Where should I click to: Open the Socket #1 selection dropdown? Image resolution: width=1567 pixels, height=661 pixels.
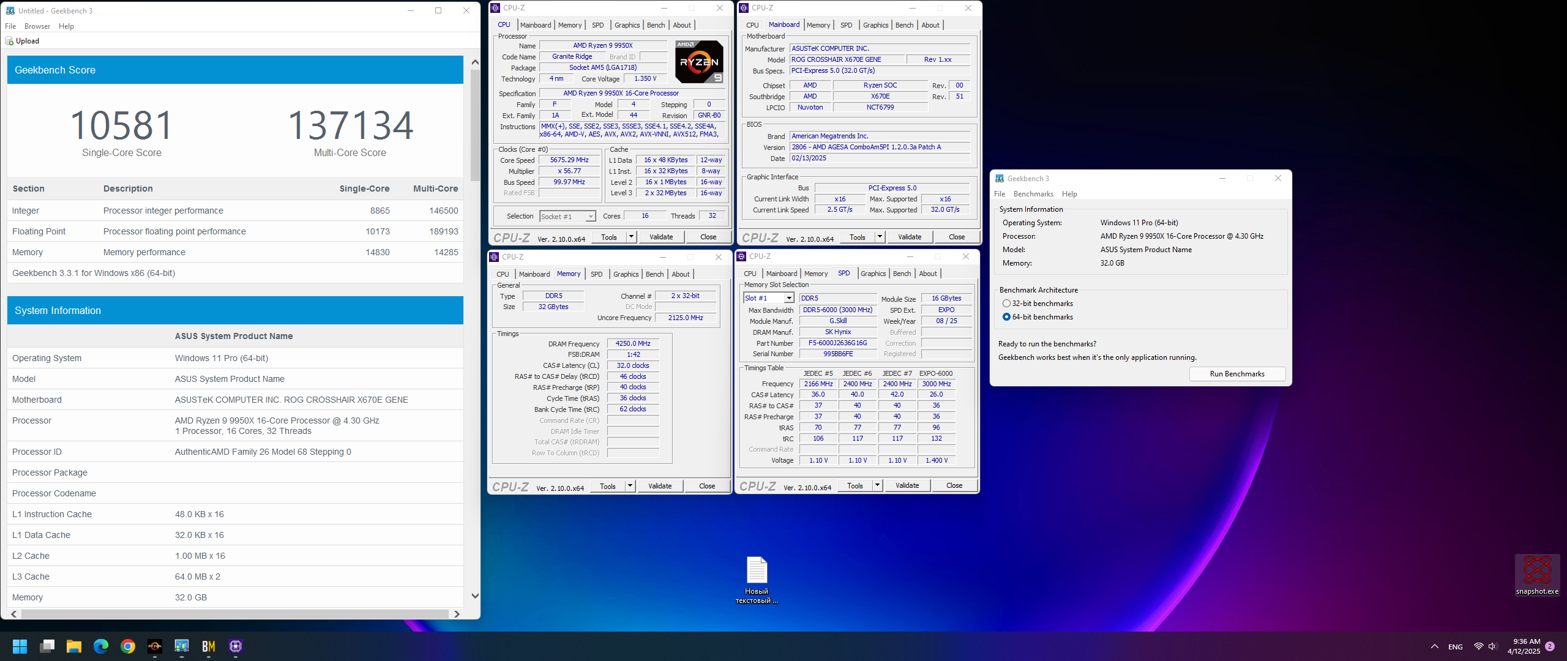(x=590, y=217)
